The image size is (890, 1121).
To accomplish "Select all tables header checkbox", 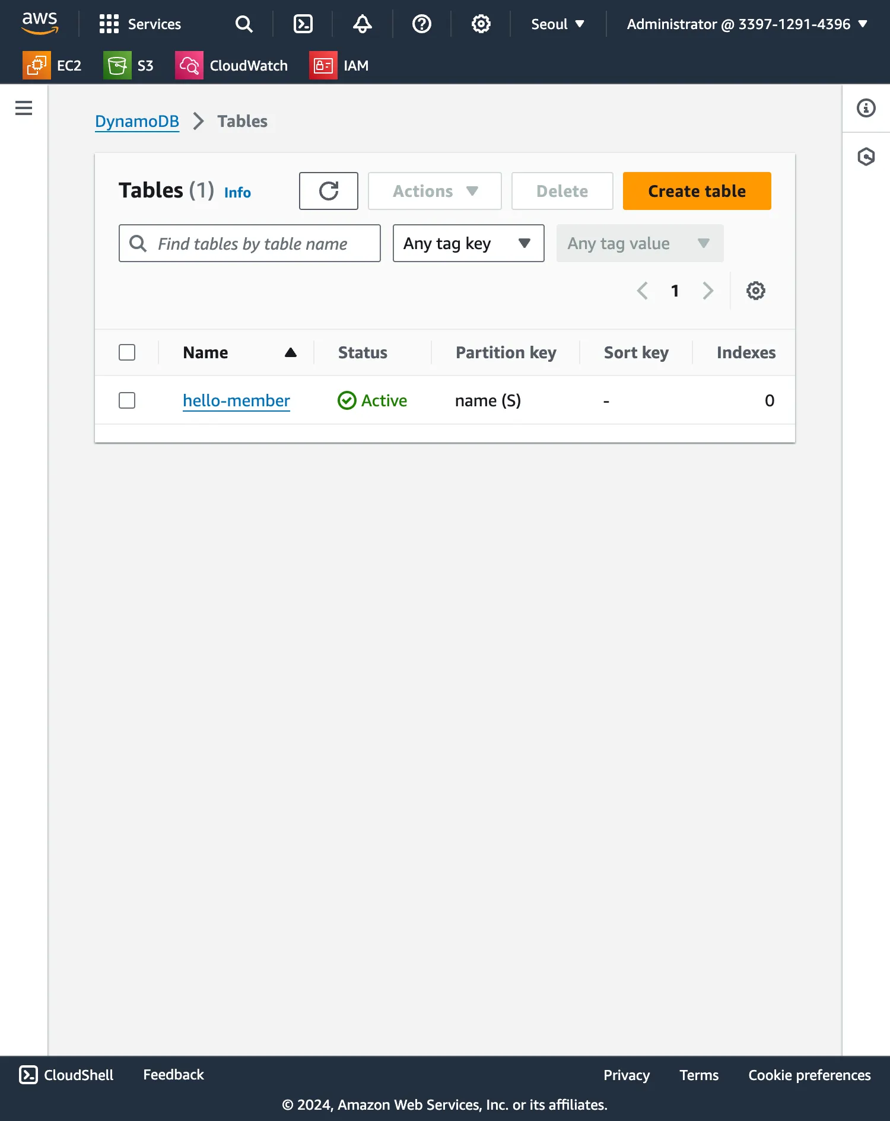I will coord(127,352).
